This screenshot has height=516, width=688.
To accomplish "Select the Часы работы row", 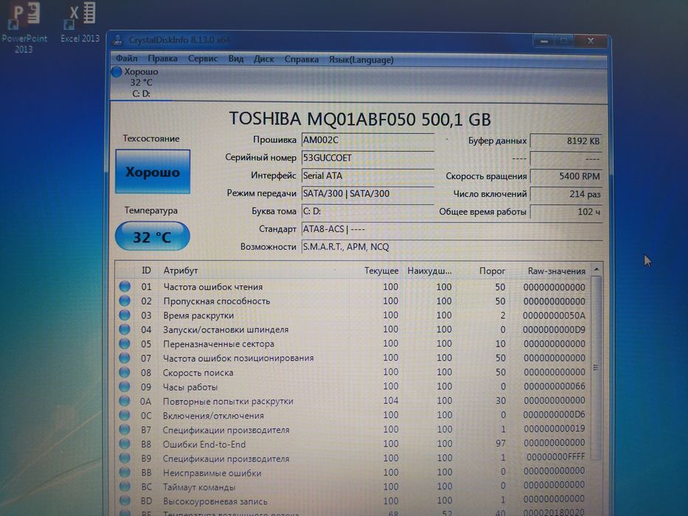I will pyautogui.click(x=352, y=386).
